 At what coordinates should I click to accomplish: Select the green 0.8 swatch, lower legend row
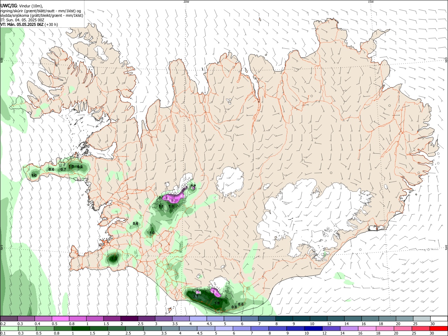tap(63, 328)
